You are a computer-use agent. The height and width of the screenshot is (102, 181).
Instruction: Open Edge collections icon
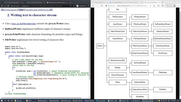click(x=163, y=6)
